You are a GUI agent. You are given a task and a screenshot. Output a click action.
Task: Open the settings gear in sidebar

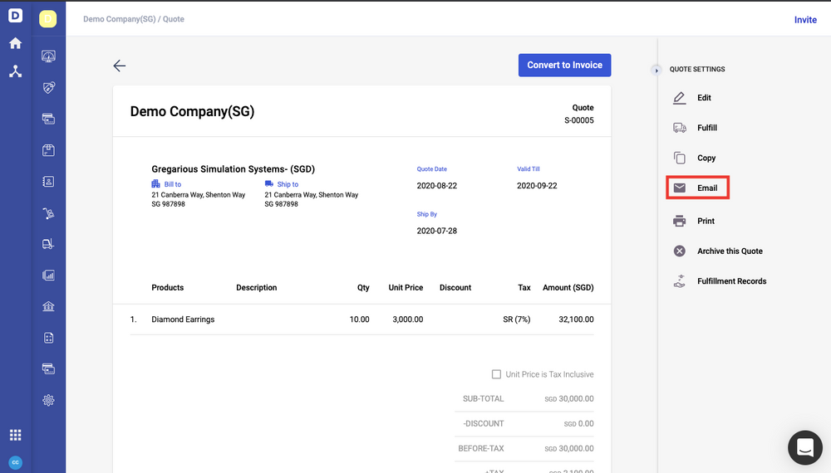tap(48, 400)
